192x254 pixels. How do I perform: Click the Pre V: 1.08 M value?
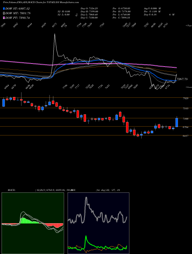[152, 12]
